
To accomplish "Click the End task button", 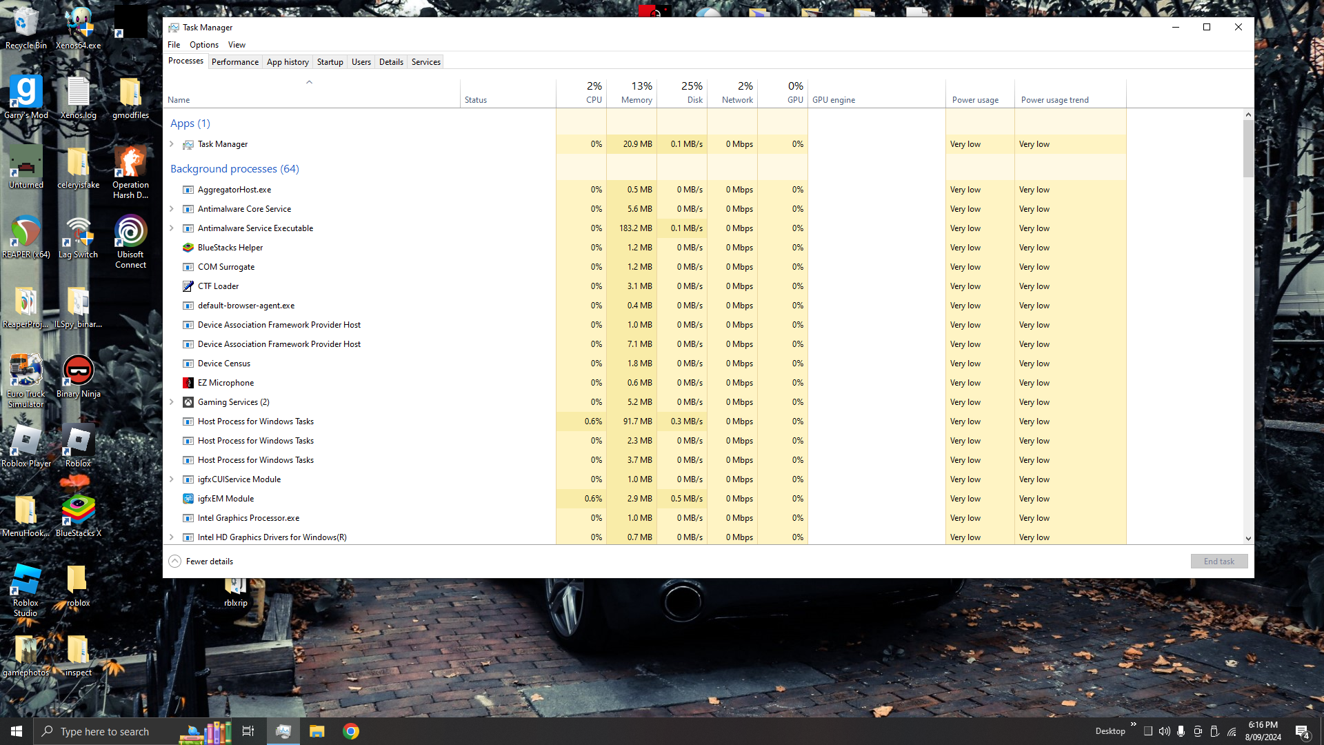I will coord(1218,562).
